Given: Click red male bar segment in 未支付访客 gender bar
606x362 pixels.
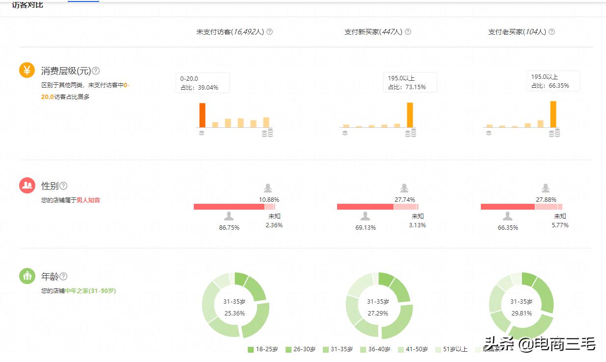Looking at the screenshot, I should [x=229, y=207].
